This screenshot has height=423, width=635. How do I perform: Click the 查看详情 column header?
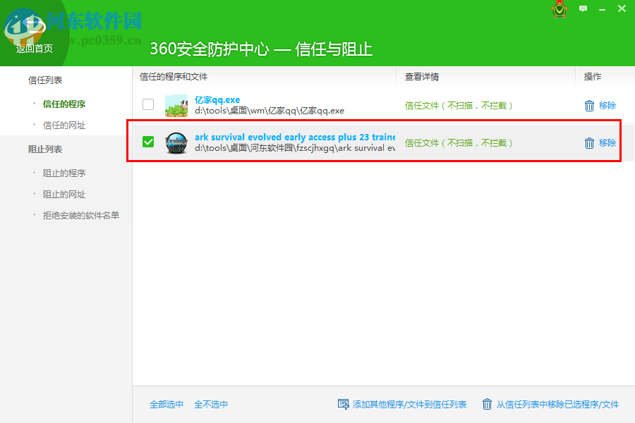click(422, 77)
